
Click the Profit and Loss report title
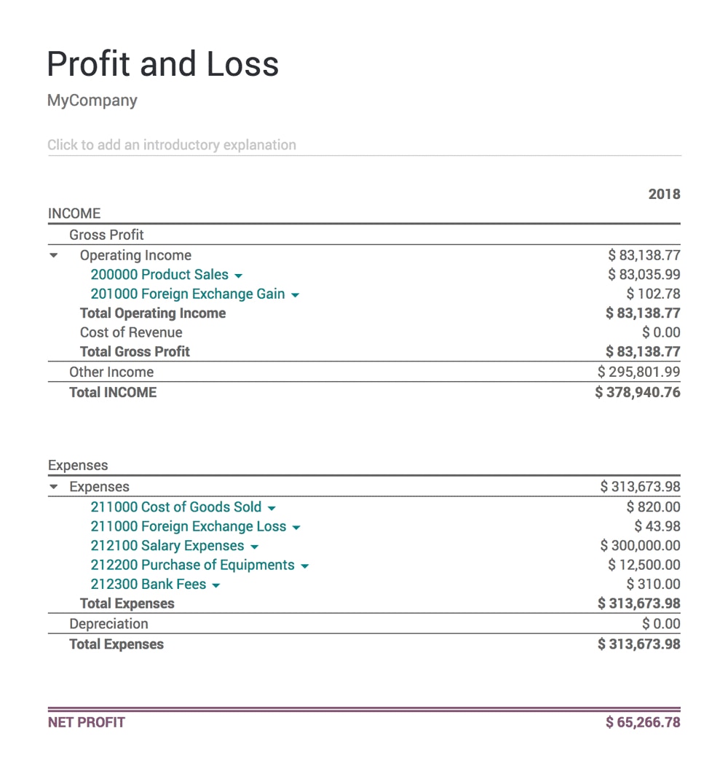[x=162, y=64]
